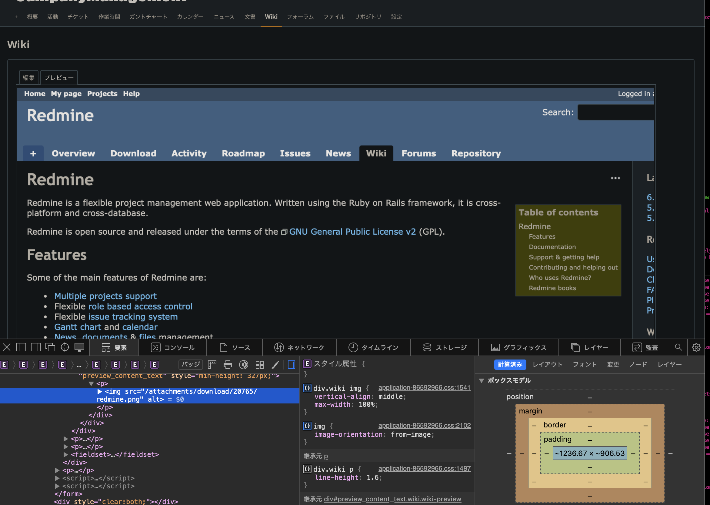Select the レイアウト sidebar tab

pos(548,364)
